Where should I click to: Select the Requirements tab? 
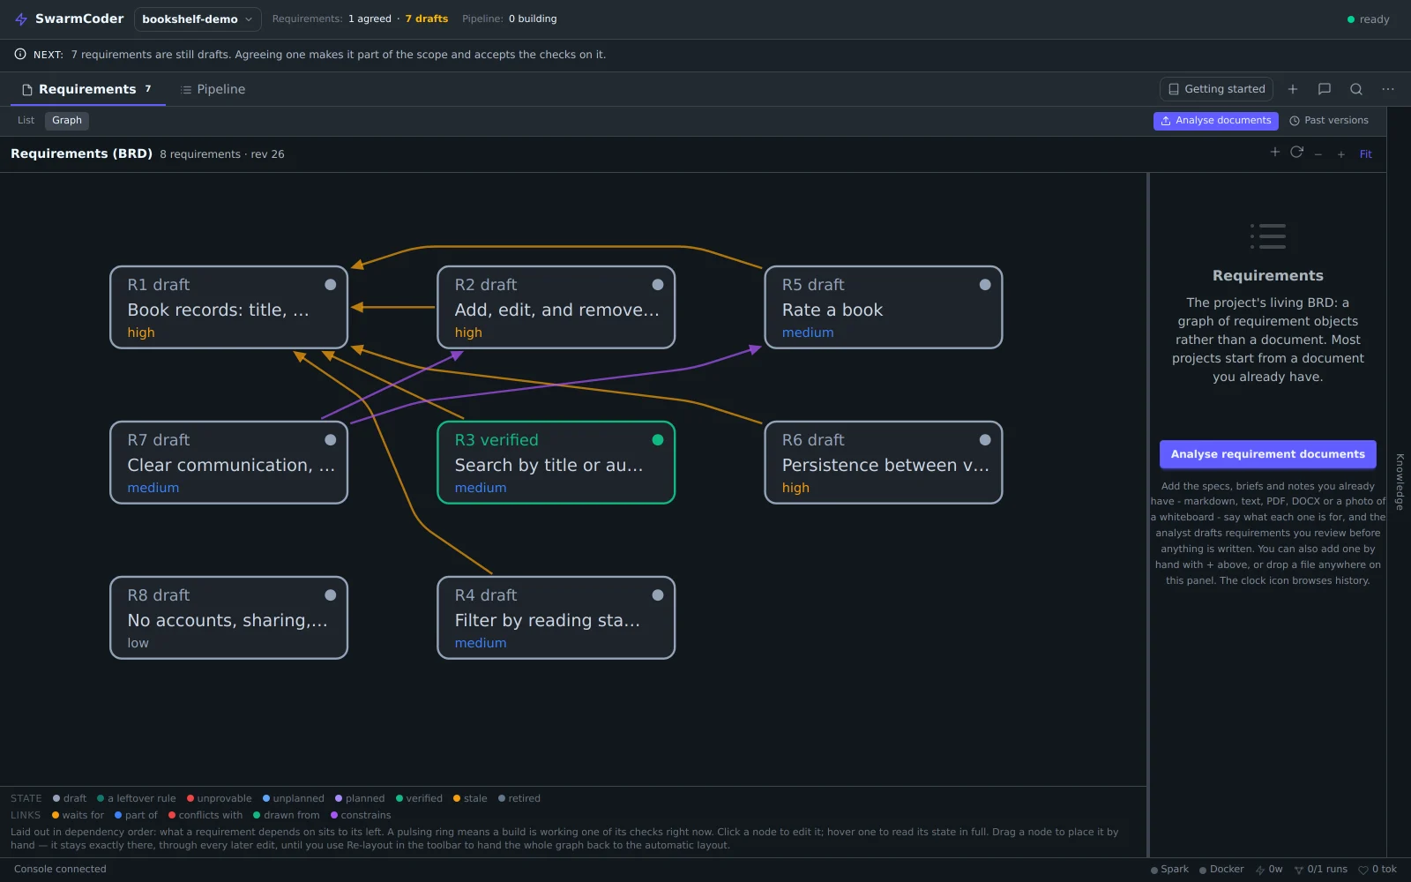click(87, 89)
